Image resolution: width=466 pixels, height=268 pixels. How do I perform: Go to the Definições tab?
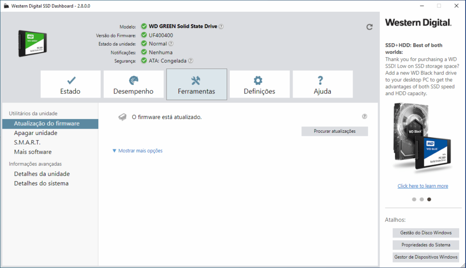pos(259,84)
